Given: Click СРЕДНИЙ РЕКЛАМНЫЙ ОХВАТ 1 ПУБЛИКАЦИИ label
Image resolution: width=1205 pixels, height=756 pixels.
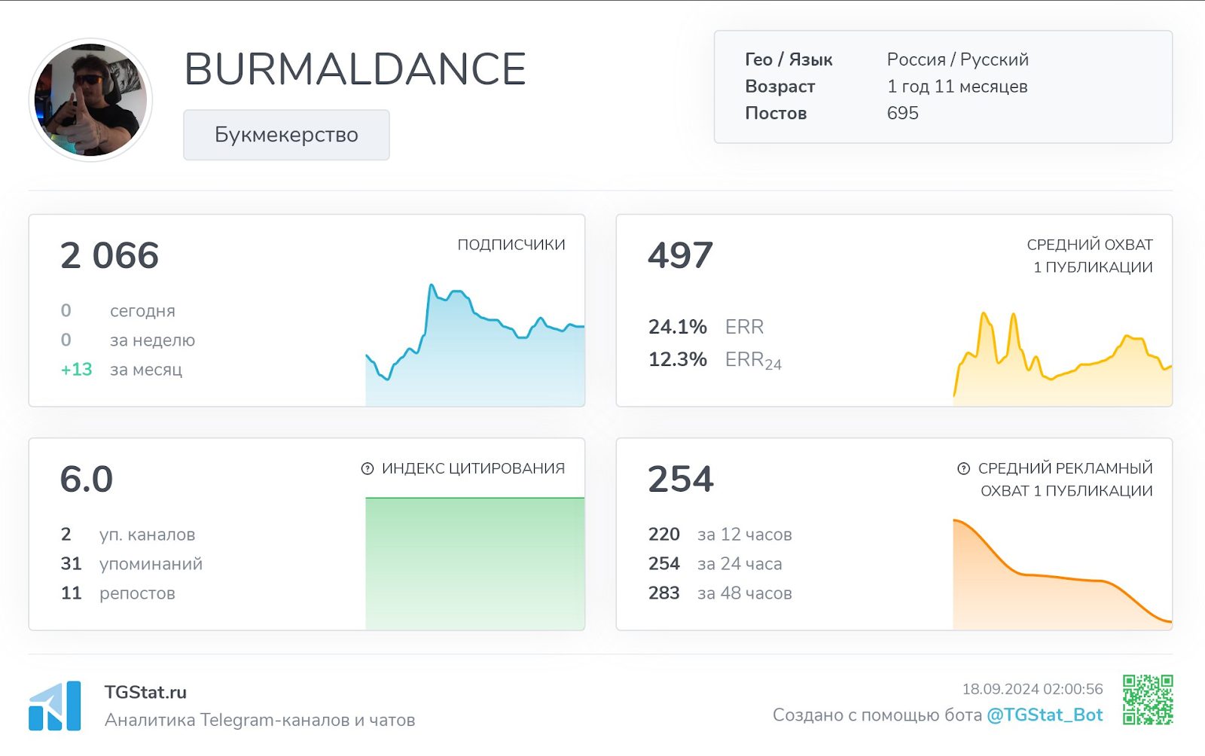Looking at the screenshot, I should pos(1066,480).
